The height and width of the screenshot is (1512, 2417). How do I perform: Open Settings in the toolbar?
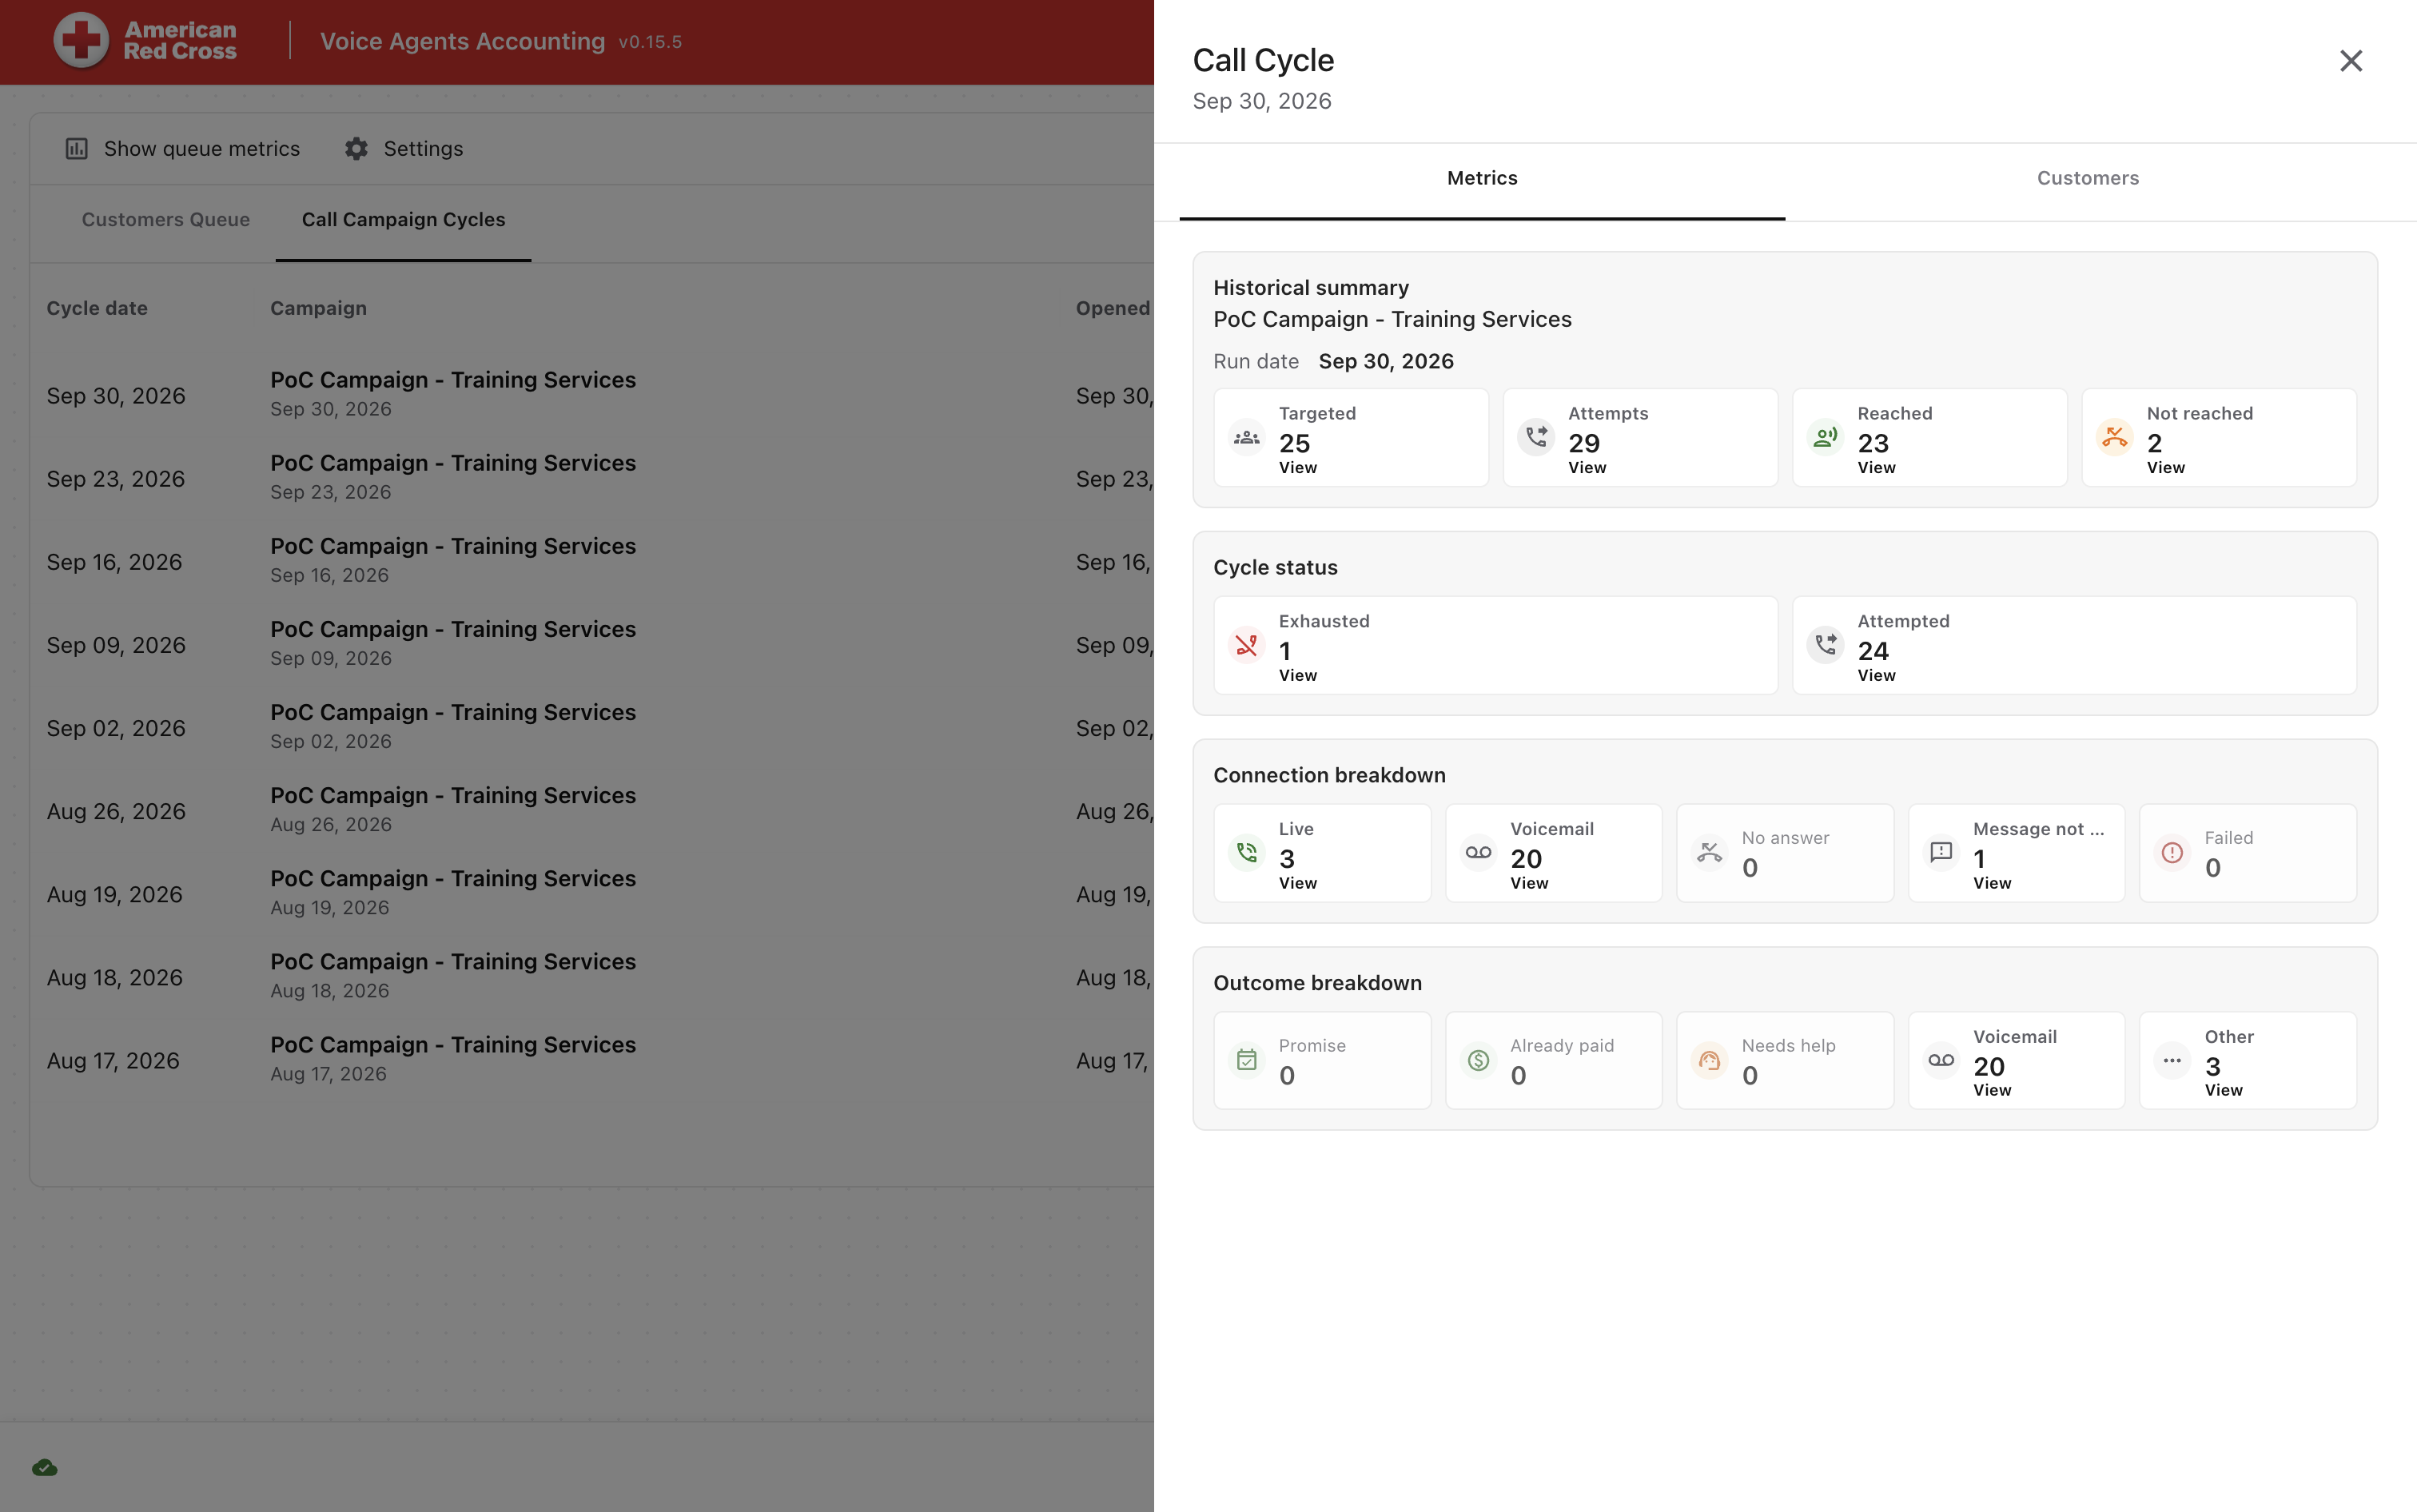(x=404, y=149)
